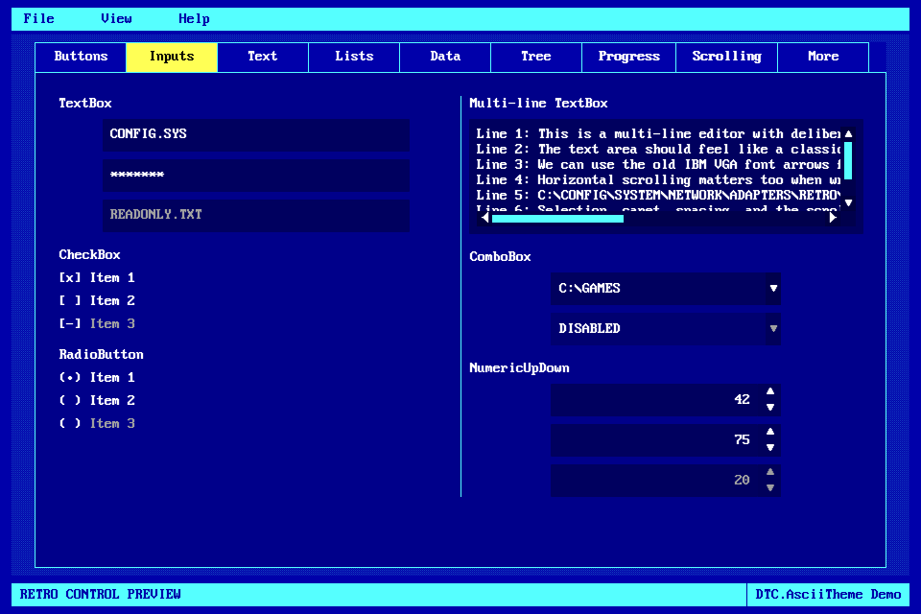Image resolution: width=921 pixels, height=614 pixels.
Task: Click the Multi-line TextBox label
Action: tap(538, 104)
